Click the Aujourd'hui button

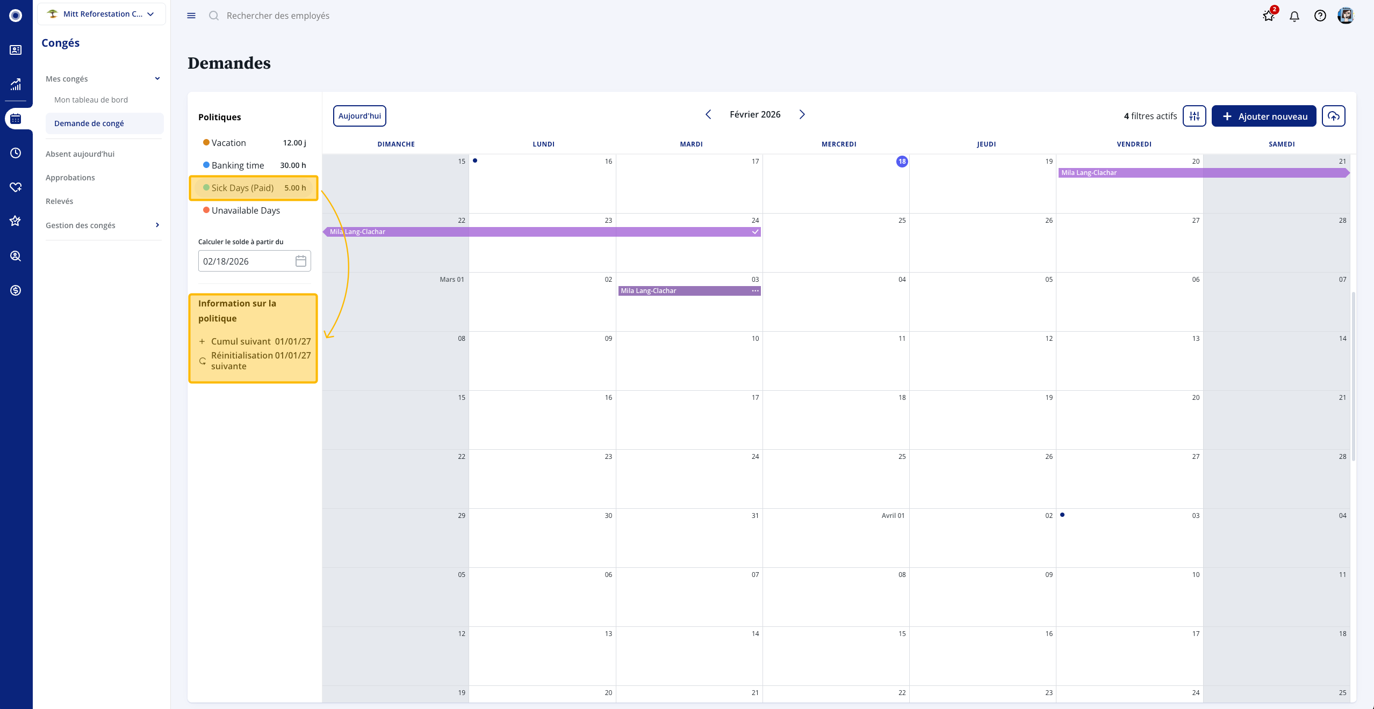click(359, 116)
